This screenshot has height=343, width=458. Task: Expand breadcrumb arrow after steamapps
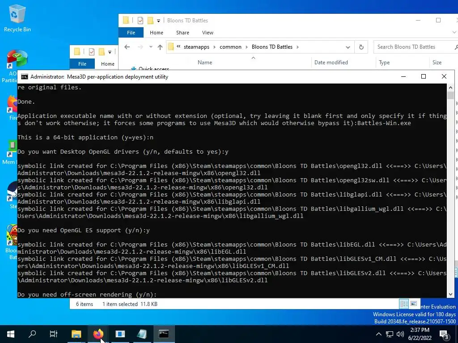tap(214, 47)
